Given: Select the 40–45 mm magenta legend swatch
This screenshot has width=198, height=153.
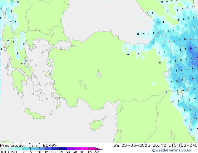Looking at the screenshot, I should pos(85,149).
